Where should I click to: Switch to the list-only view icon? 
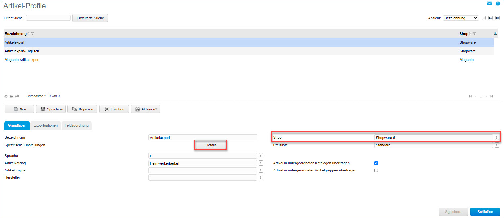point(483,18)
